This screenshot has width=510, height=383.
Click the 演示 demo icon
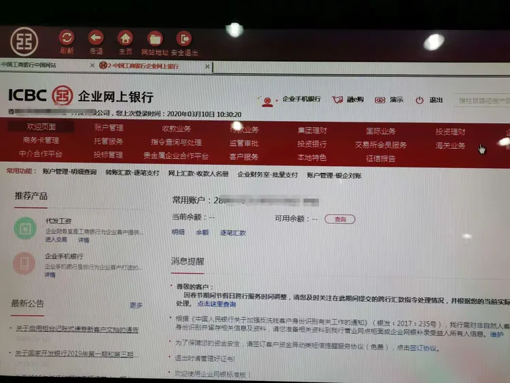click(380, 100)
